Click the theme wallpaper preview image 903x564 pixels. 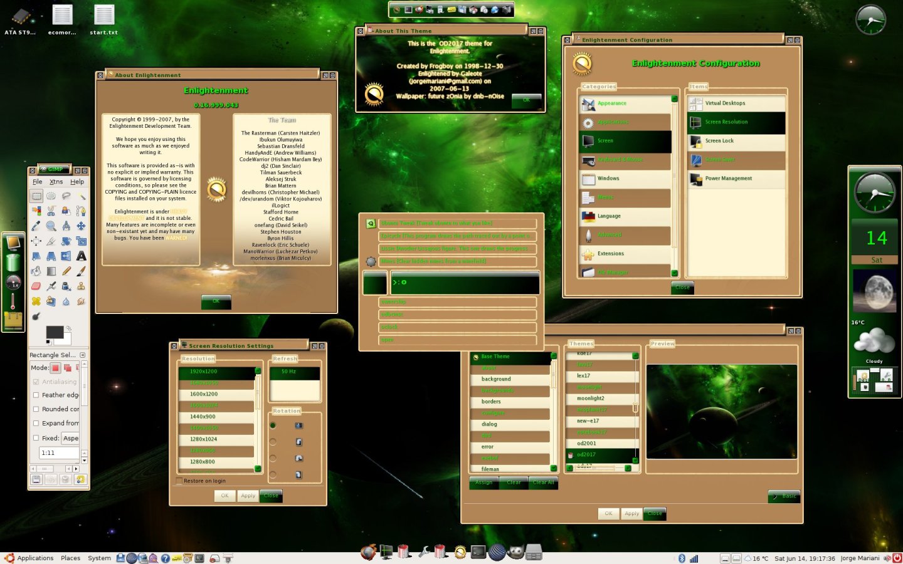point(722,412)
